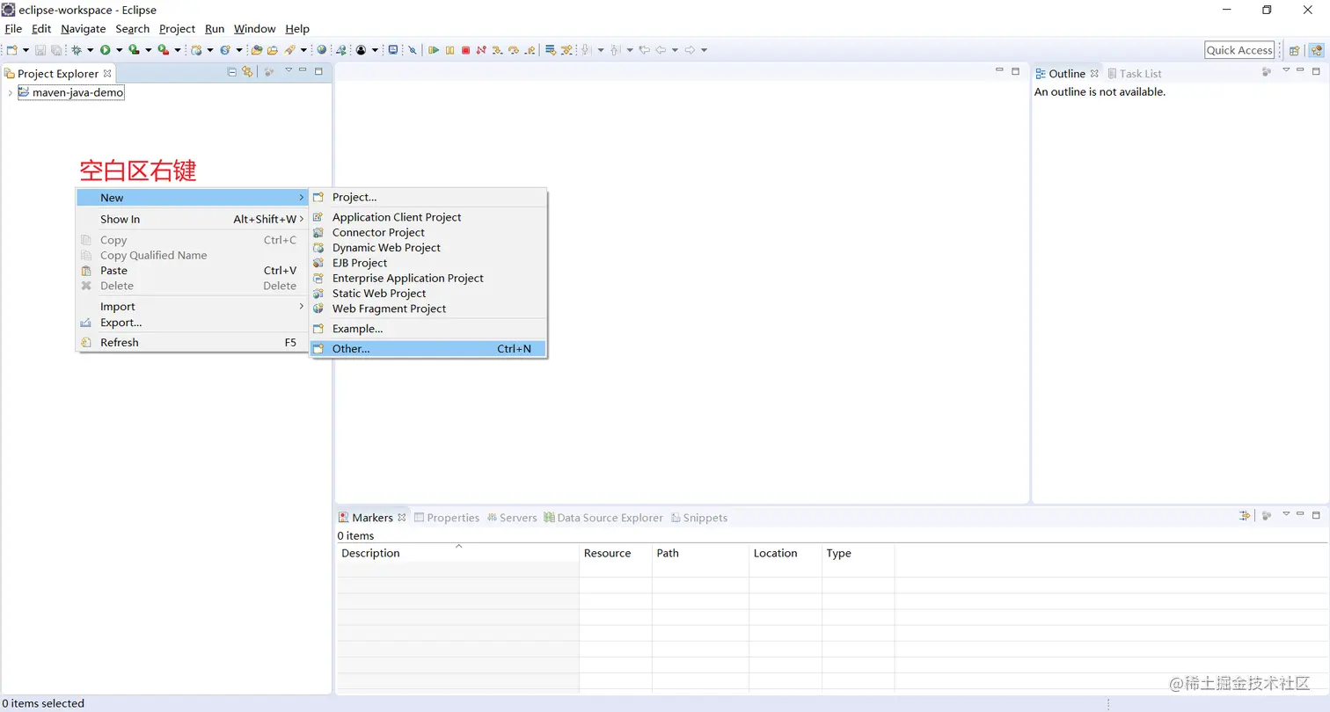Click Export... in the context menu
The height and width of the screenshot is (712, 1330).
click(192, 323)
